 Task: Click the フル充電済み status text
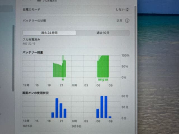[x=31, y=40]
